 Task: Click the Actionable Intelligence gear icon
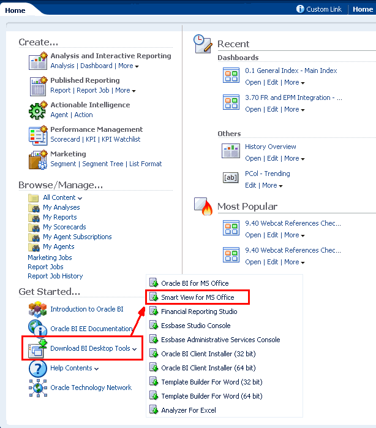pyautogui.click(x=38, y=110)
